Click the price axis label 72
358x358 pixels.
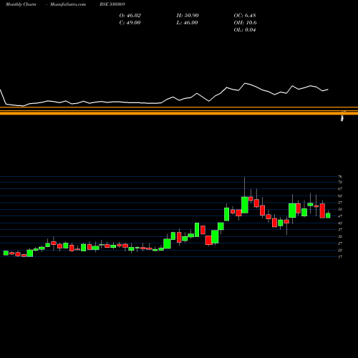point(340,182)
